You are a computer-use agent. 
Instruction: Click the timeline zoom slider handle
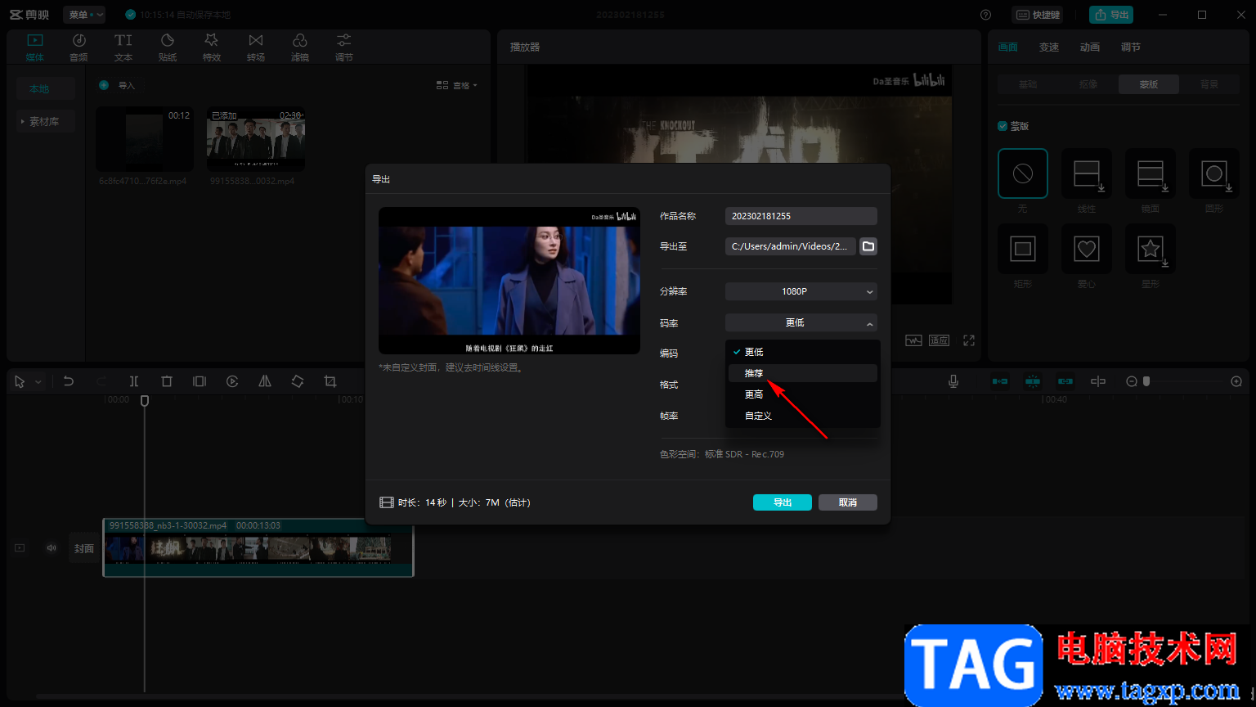coord(1146,381)
